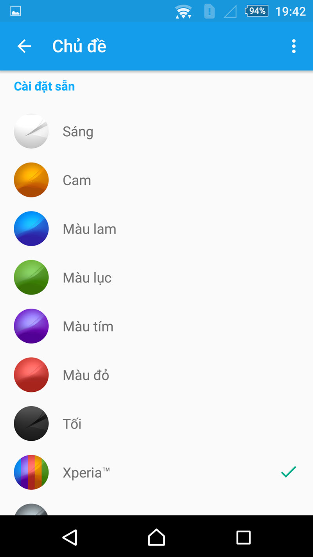Select the black Tối theme icon
Viewport: 313px width, 557px height.
click(31, 423)
